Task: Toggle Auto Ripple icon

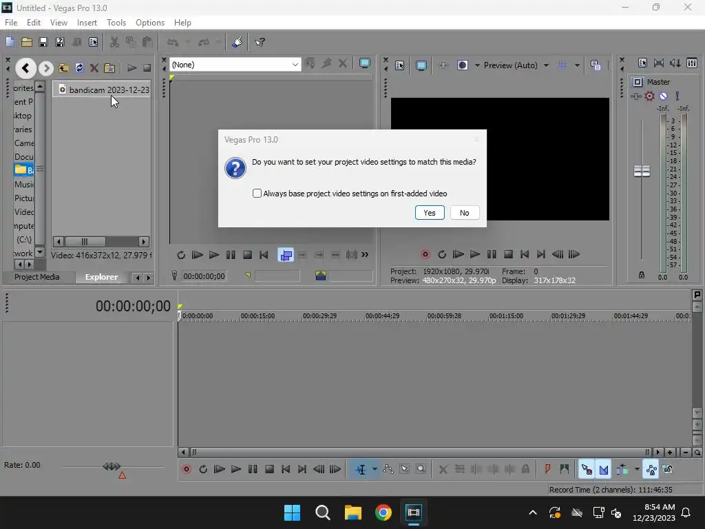Action: (622, 470)
